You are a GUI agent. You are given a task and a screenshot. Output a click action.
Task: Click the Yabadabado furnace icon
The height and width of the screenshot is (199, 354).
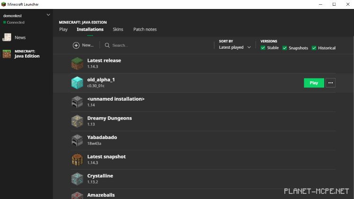click(x=77, y=140)
